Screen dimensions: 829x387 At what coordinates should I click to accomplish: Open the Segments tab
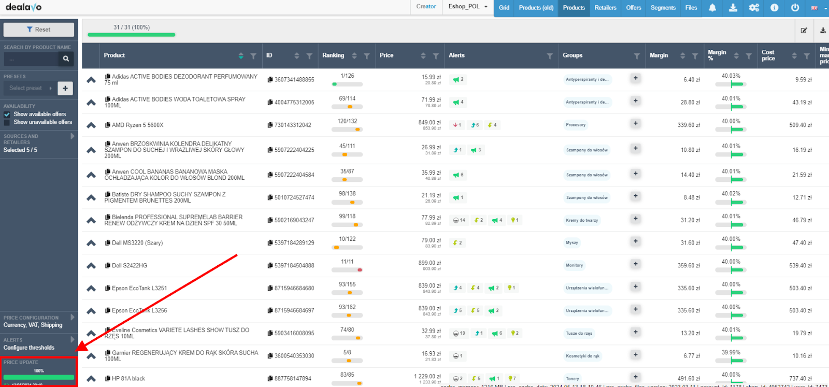click(663, 8)
